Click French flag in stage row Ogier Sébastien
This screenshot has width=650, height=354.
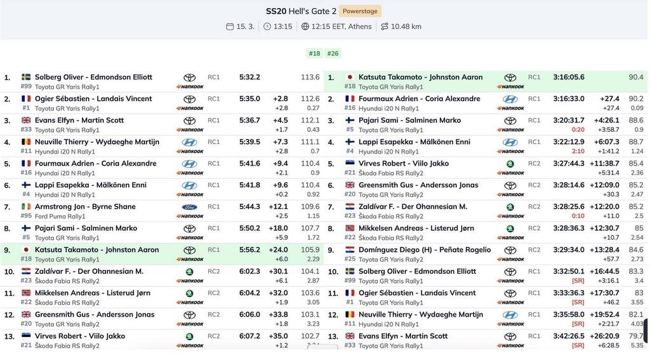26,99
